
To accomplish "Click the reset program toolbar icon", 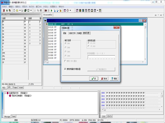I will point(46,11).
